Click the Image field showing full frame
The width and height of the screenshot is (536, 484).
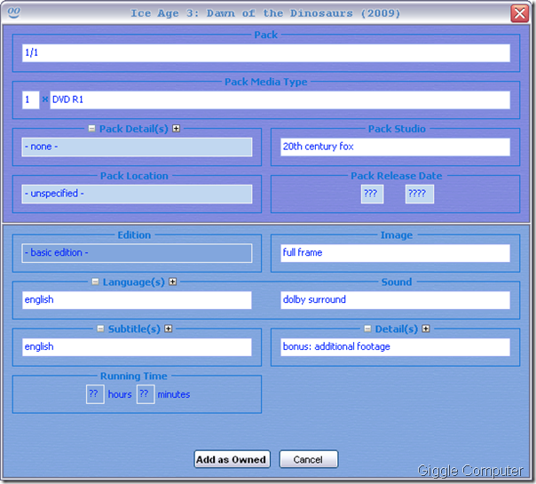point(395,253)
